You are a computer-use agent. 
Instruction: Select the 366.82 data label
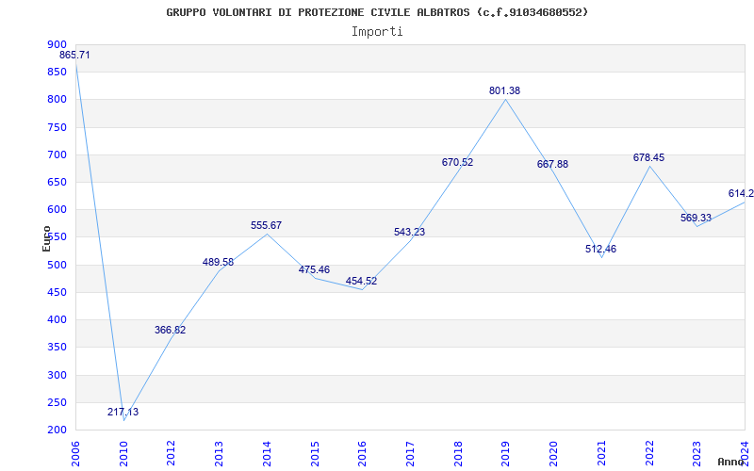[171, 331]
